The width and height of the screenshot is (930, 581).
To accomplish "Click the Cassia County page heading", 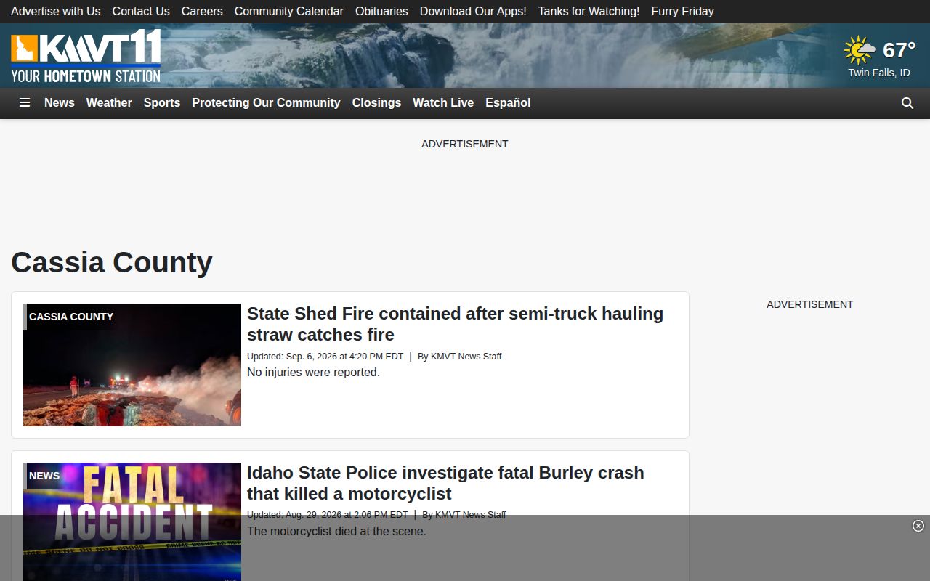I will [x=112, y=262].
